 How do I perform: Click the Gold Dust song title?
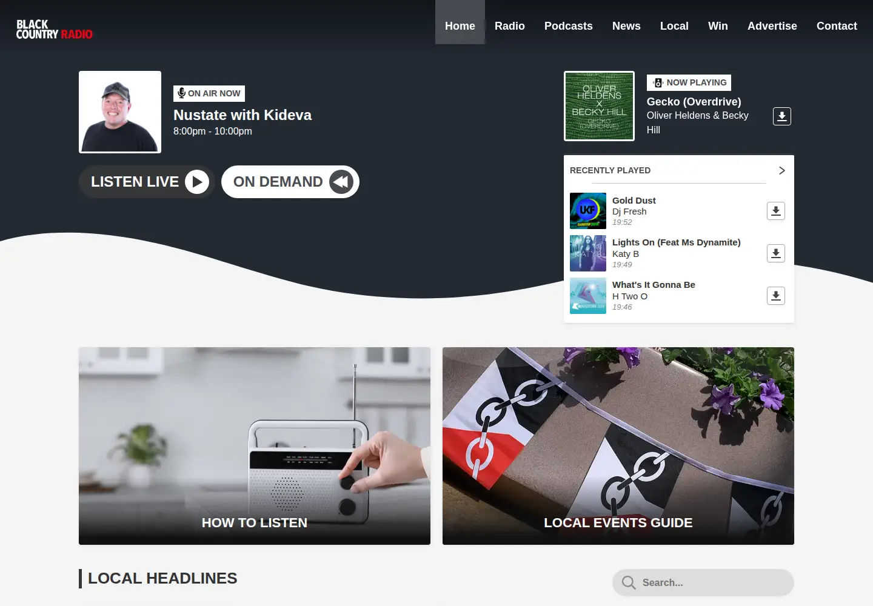click(634, 201)
